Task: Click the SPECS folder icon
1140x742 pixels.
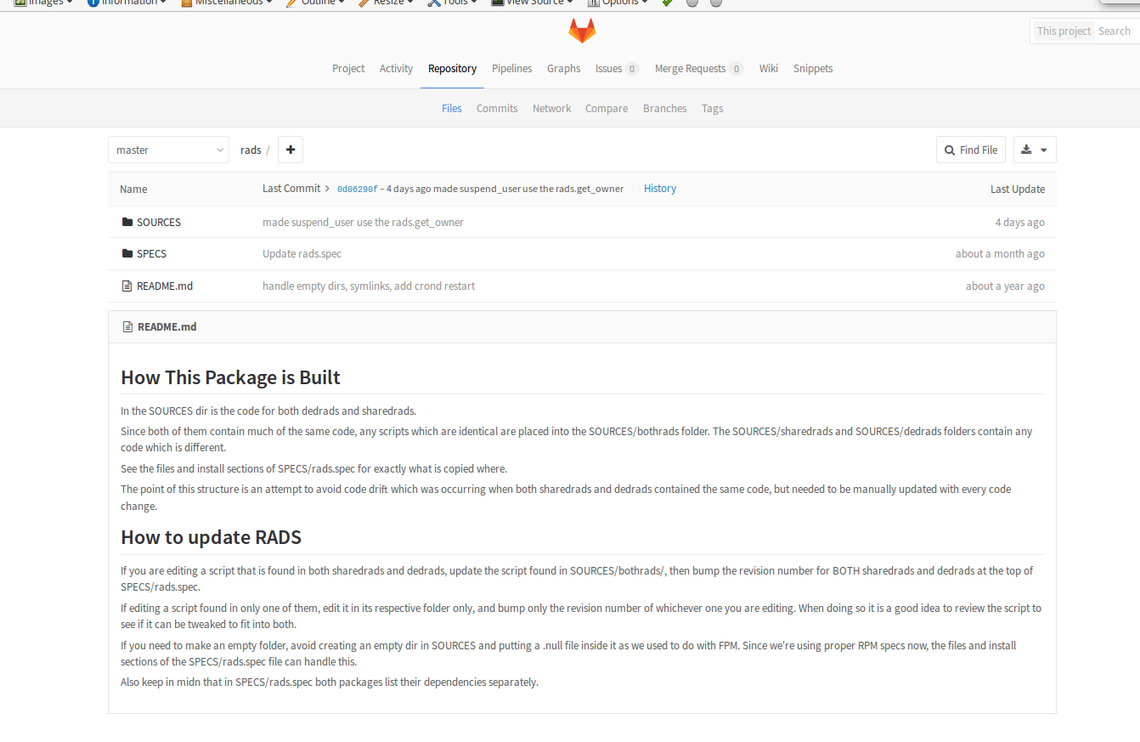Action: click(x=127, y=253)
